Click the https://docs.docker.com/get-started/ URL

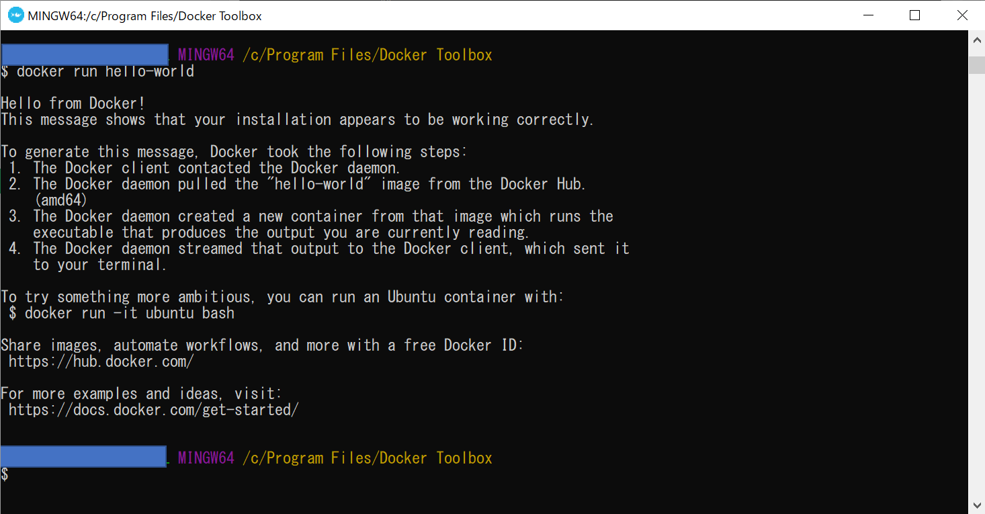click(154, 410)
